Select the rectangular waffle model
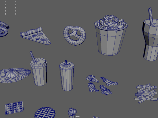 (14, 108)
